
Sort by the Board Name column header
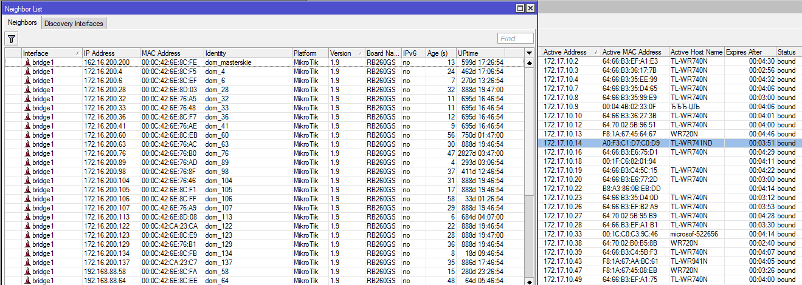382,53
